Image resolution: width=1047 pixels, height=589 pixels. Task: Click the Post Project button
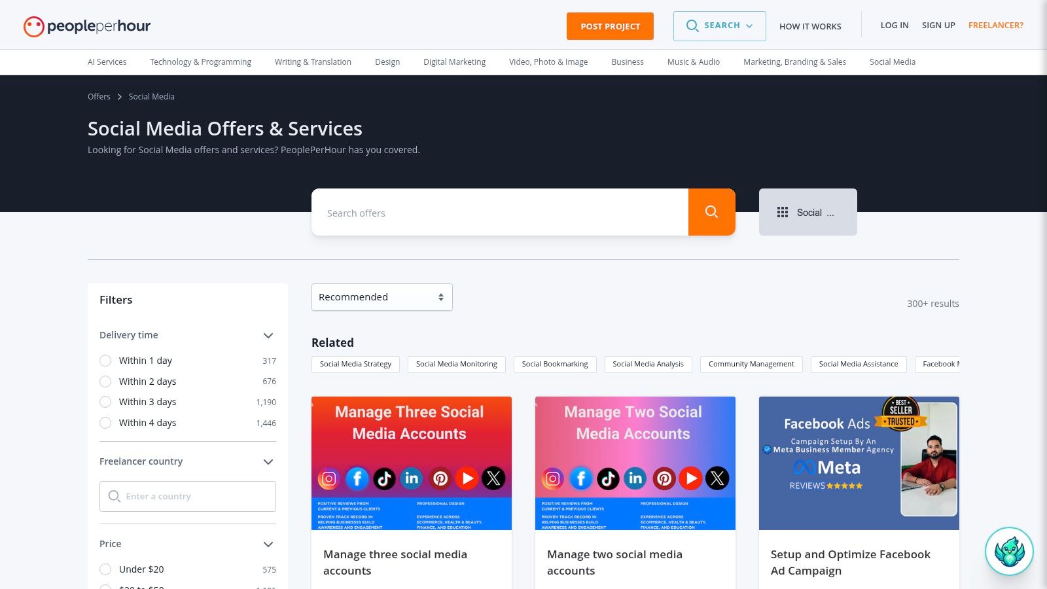610,26
